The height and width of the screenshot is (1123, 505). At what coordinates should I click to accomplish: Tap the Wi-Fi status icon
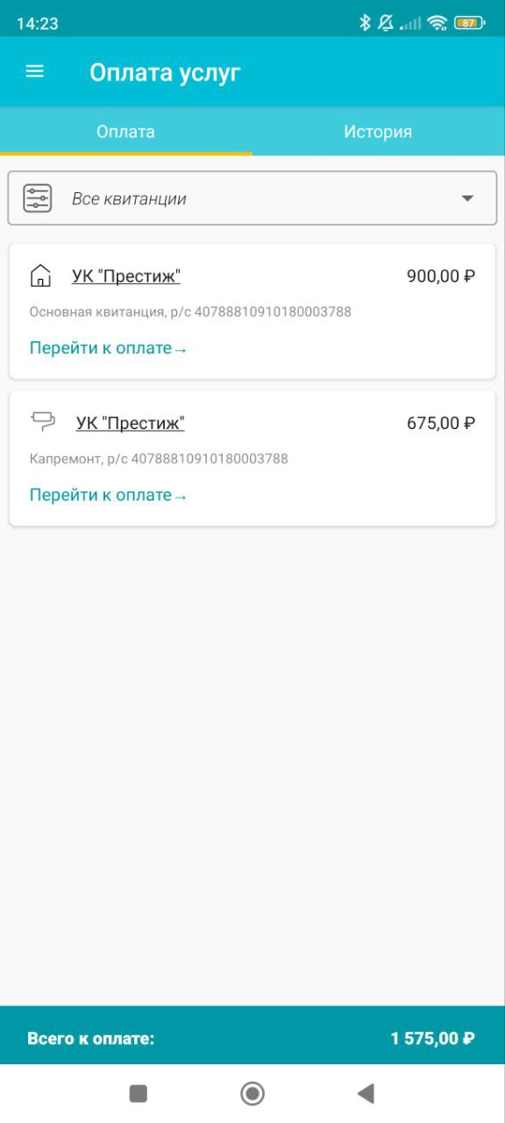click(x=437, y=24)
